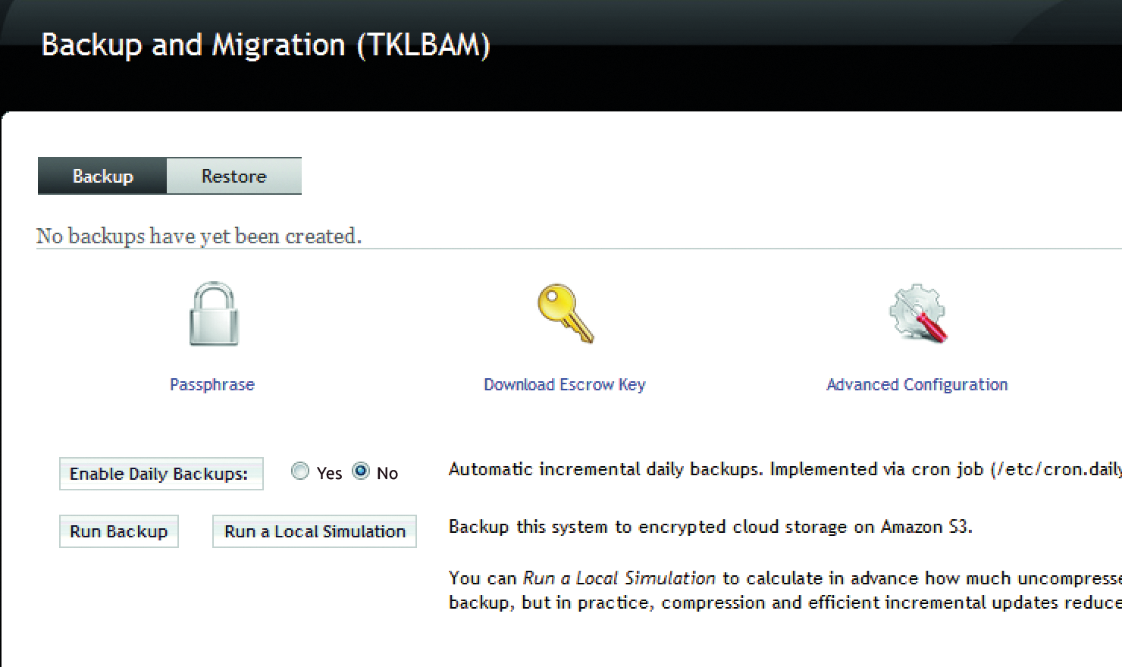Open the Passphrase link

pyautogui.click(x=213, y=384)
